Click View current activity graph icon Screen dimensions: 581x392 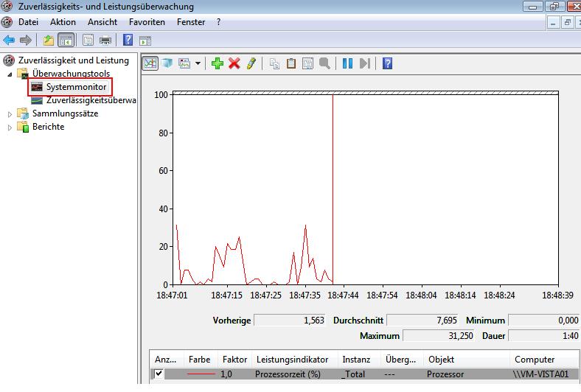[150, 63]
